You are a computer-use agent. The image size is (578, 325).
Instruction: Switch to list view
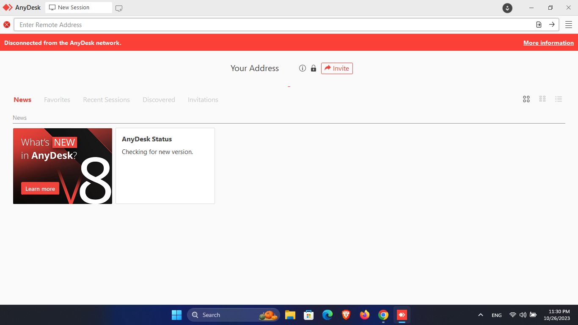tap(559, 99)
